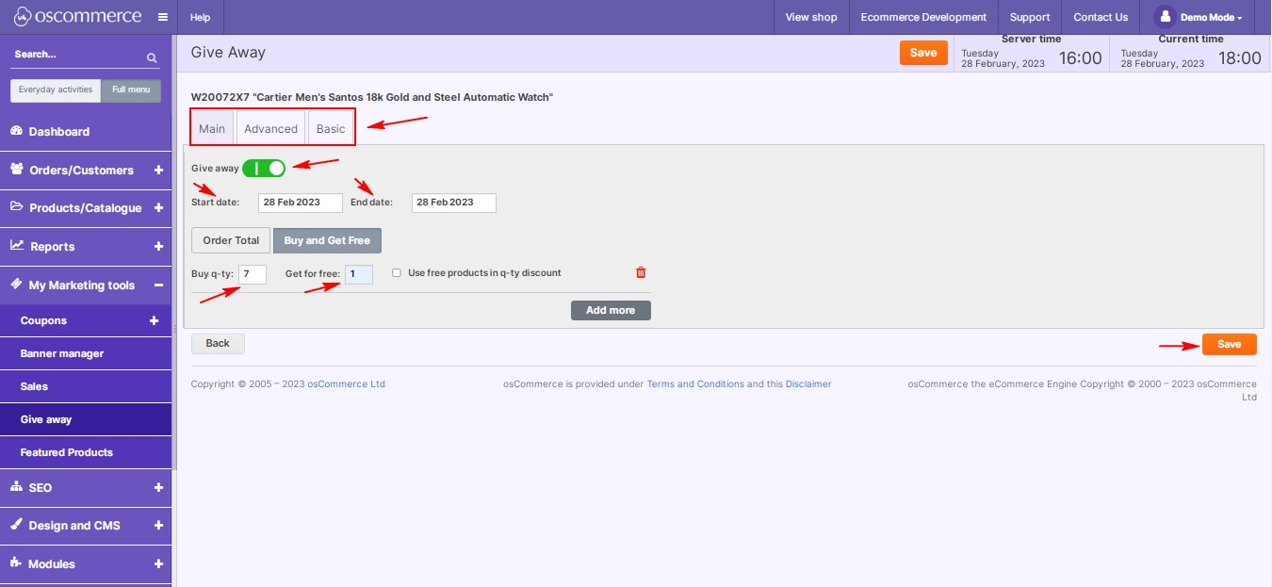Select the Order Total tab

coord(231,240)
